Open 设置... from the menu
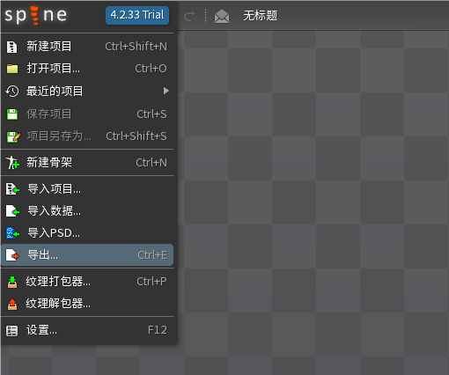Screen dimensions: 449x375 (x=87, y=330)
